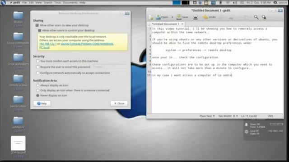Open the folder above the CEH faq pdf file

pos(18,121)
